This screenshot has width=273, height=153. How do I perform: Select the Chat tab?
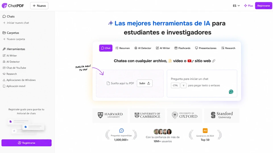106,48
